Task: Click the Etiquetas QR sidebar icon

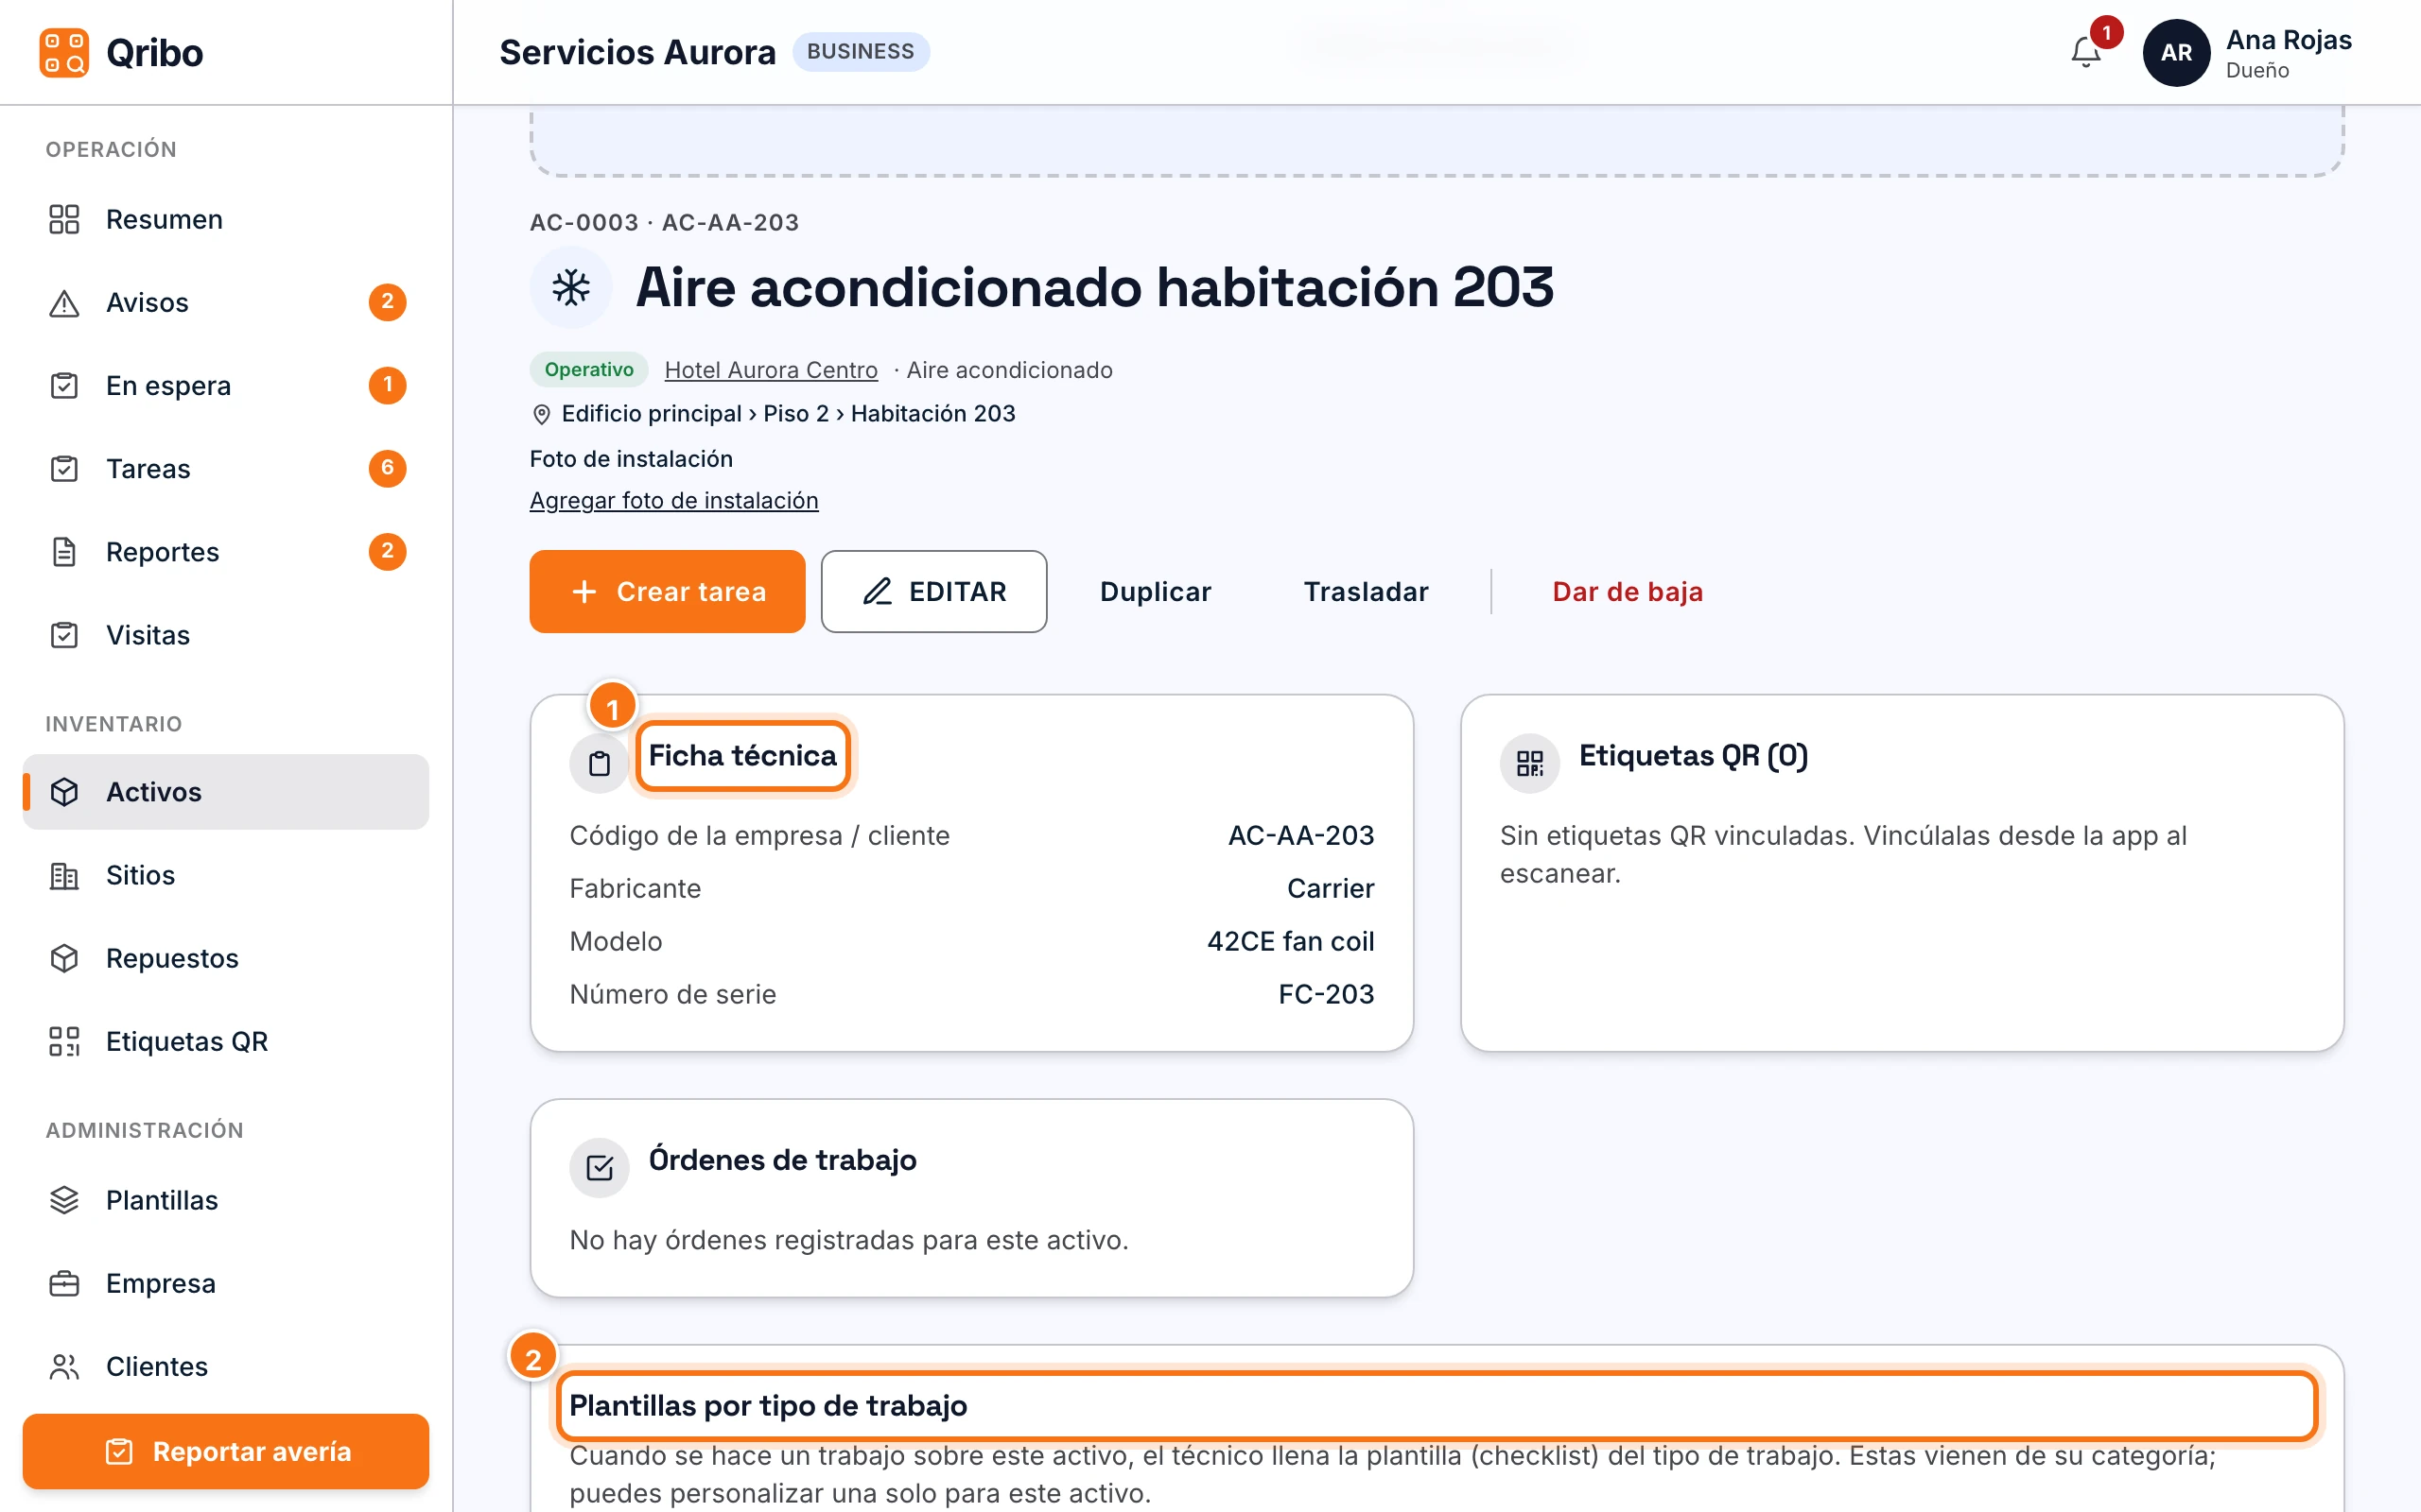Action: coord(64,1041)
